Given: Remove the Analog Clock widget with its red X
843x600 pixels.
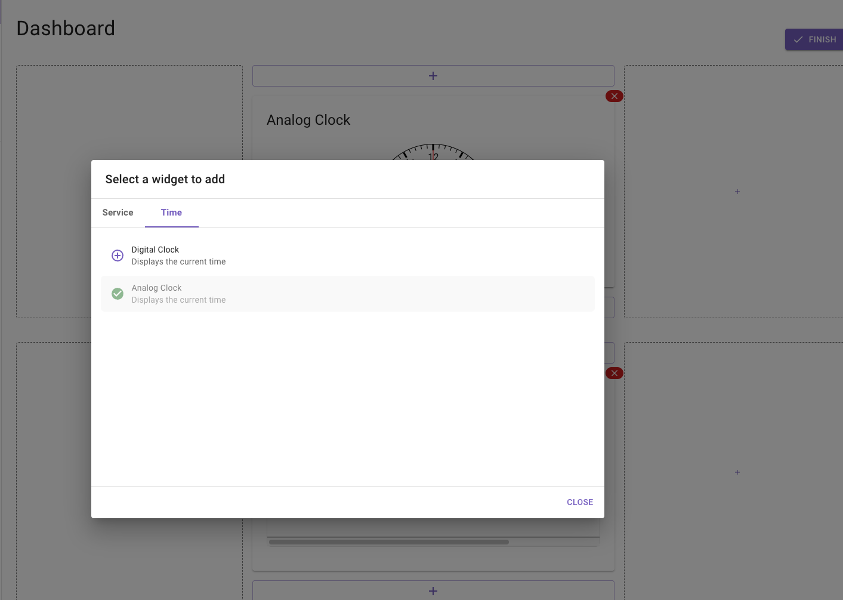Looking at the screenshot, I should [615, 96].
